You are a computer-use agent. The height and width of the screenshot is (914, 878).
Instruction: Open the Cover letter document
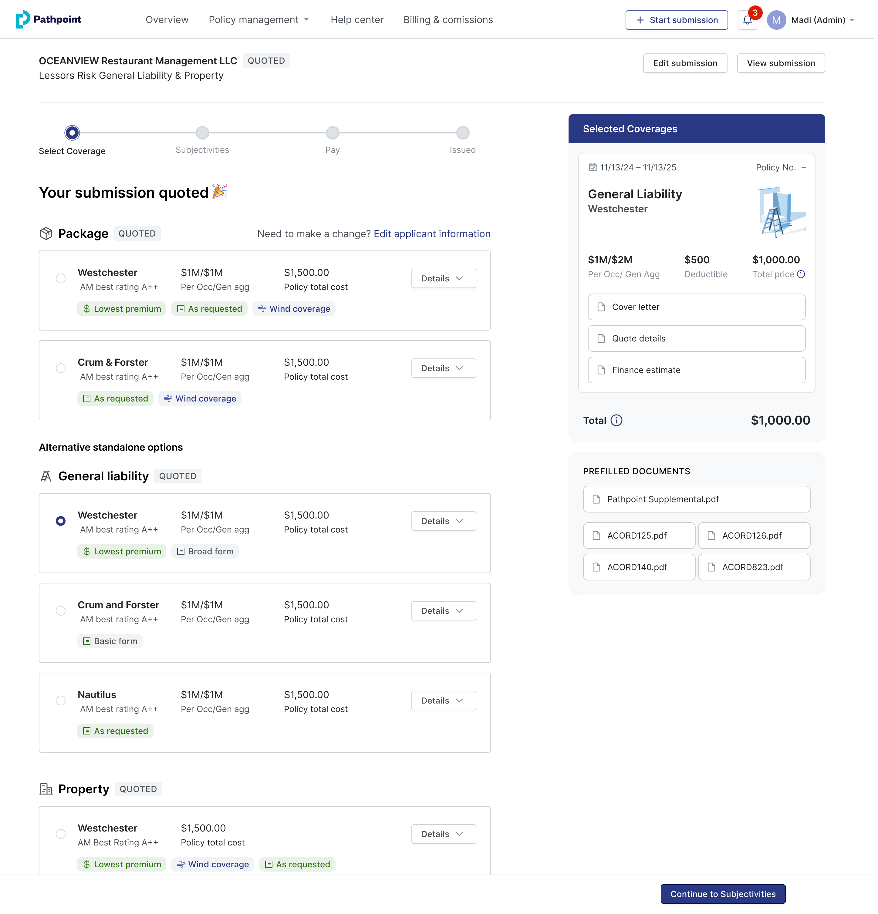696,307
